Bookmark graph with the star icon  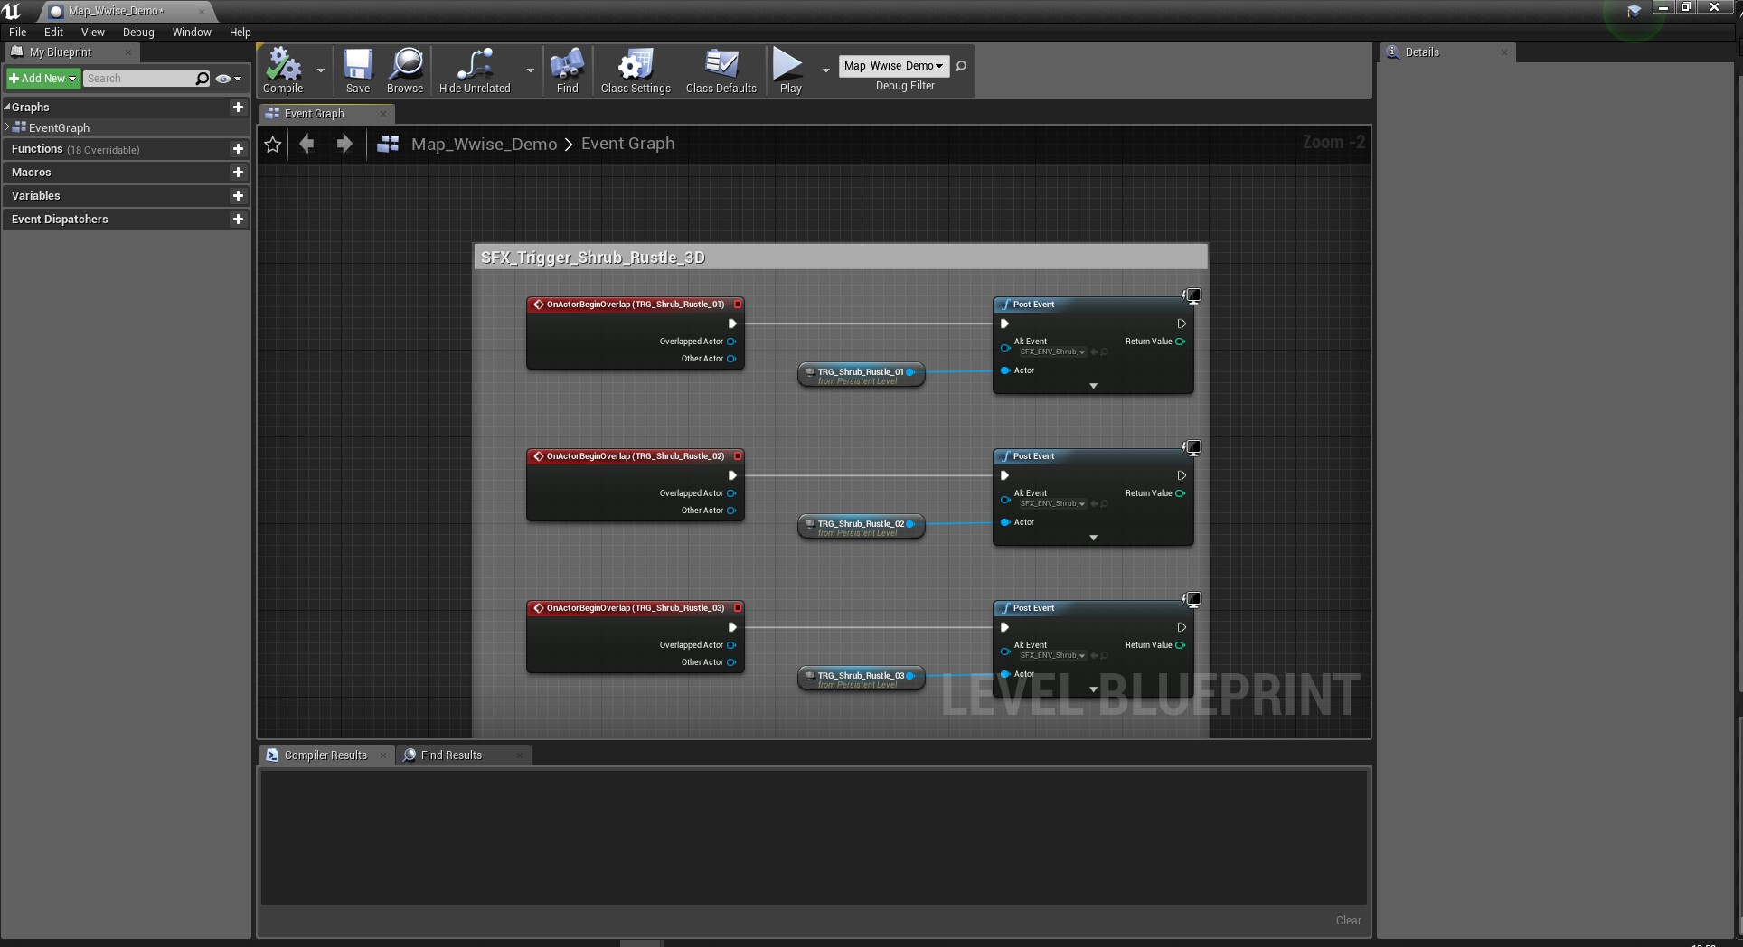point(273,145)
